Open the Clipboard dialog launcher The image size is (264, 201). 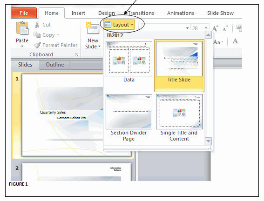(77, 54)
